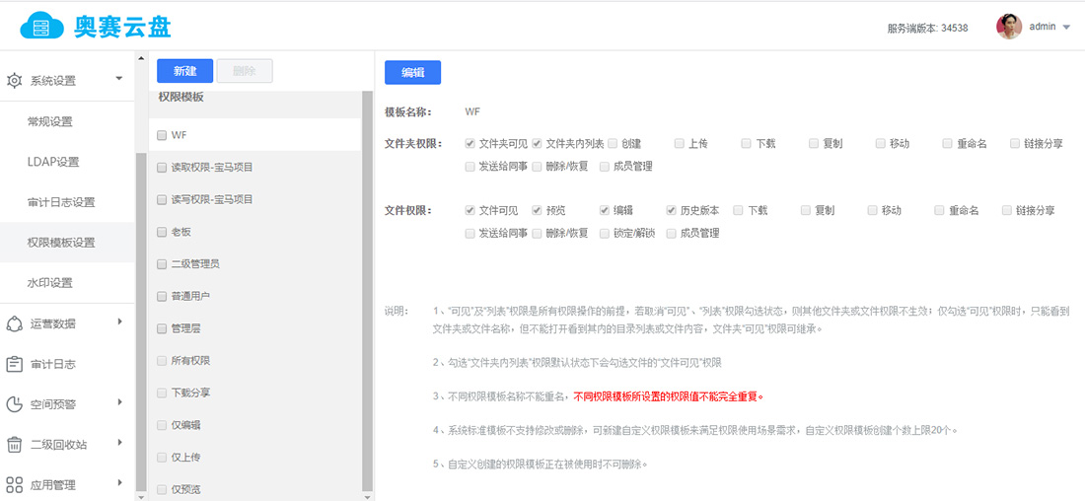Click the 审计日志 clipboard icon
The image size is (1085, 501).
[x=15, y=364]
